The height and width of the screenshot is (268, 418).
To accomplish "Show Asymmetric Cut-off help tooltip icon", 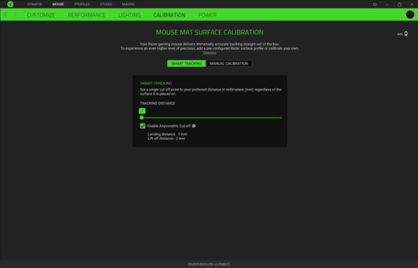I will (194, 126).
